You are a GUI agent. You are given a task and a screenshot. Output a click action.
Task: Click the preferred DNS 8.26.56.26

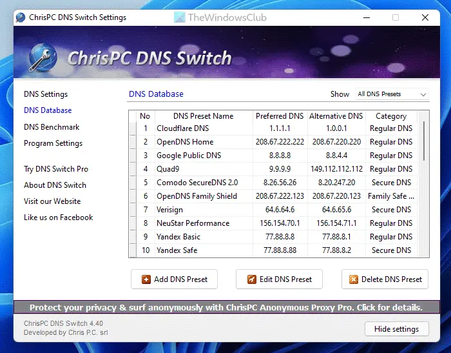pos(280,183)
